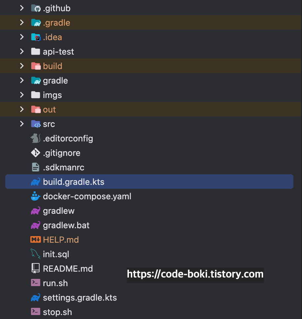302x319 pixels.
Task: Click the run.sh terminal icon
Action: click(x=36, y=283)
